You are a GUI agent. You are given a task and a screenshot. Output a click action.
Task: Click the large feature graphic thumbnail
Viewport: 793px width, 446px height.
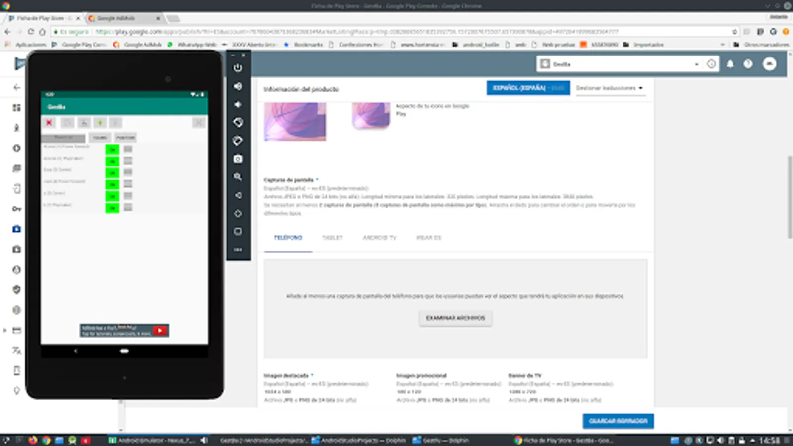(x=295, y=121)
